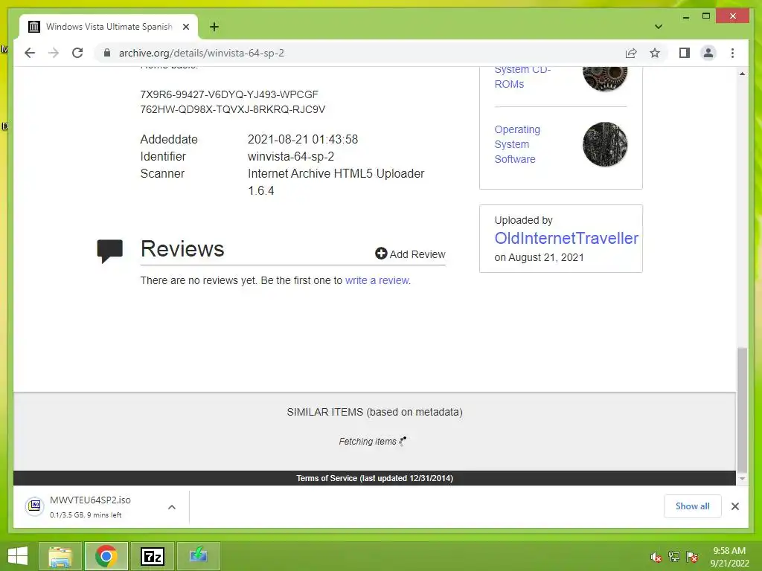Viewport: 762px width, 571px height.
Task: Follow the write a review link
Action: (x=377, y=280)
